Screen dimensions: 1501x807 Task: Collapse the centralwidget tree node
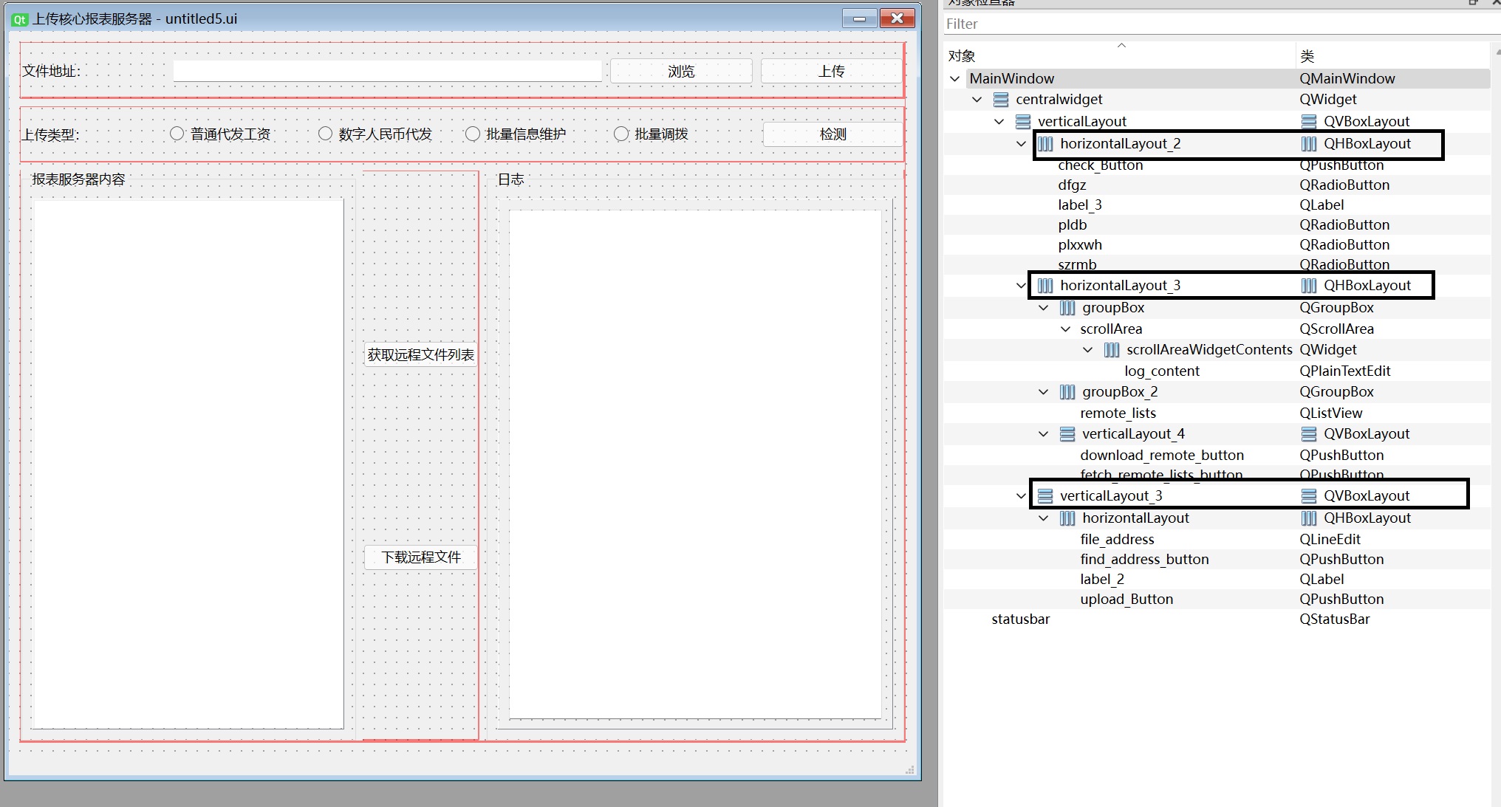(x=977, y=100)
